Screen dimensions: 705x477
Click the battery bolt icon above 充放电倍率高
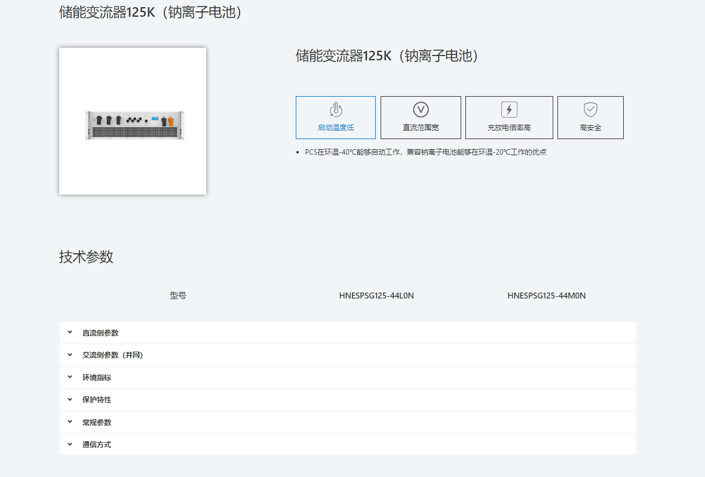[508, 109]
